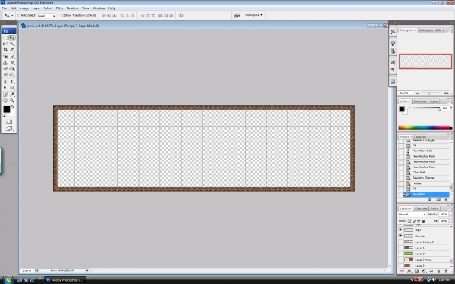Select the Hand tool
The height and width of the screenshot is (284, 455).
5,101
